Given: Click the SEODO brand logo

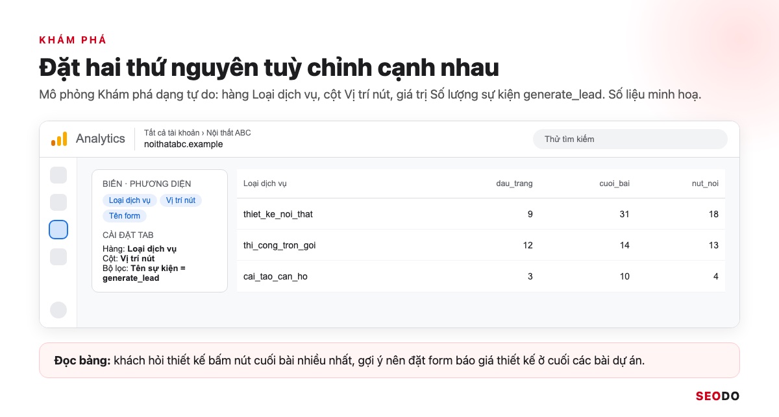Looking at the screenshot, I should tap(717, 396).
